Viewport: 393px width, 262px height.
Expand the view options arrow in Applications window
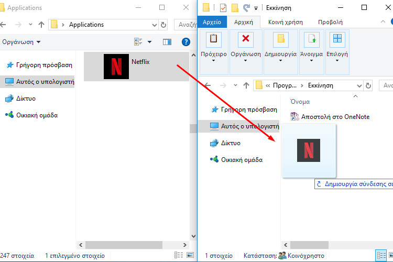150,42
